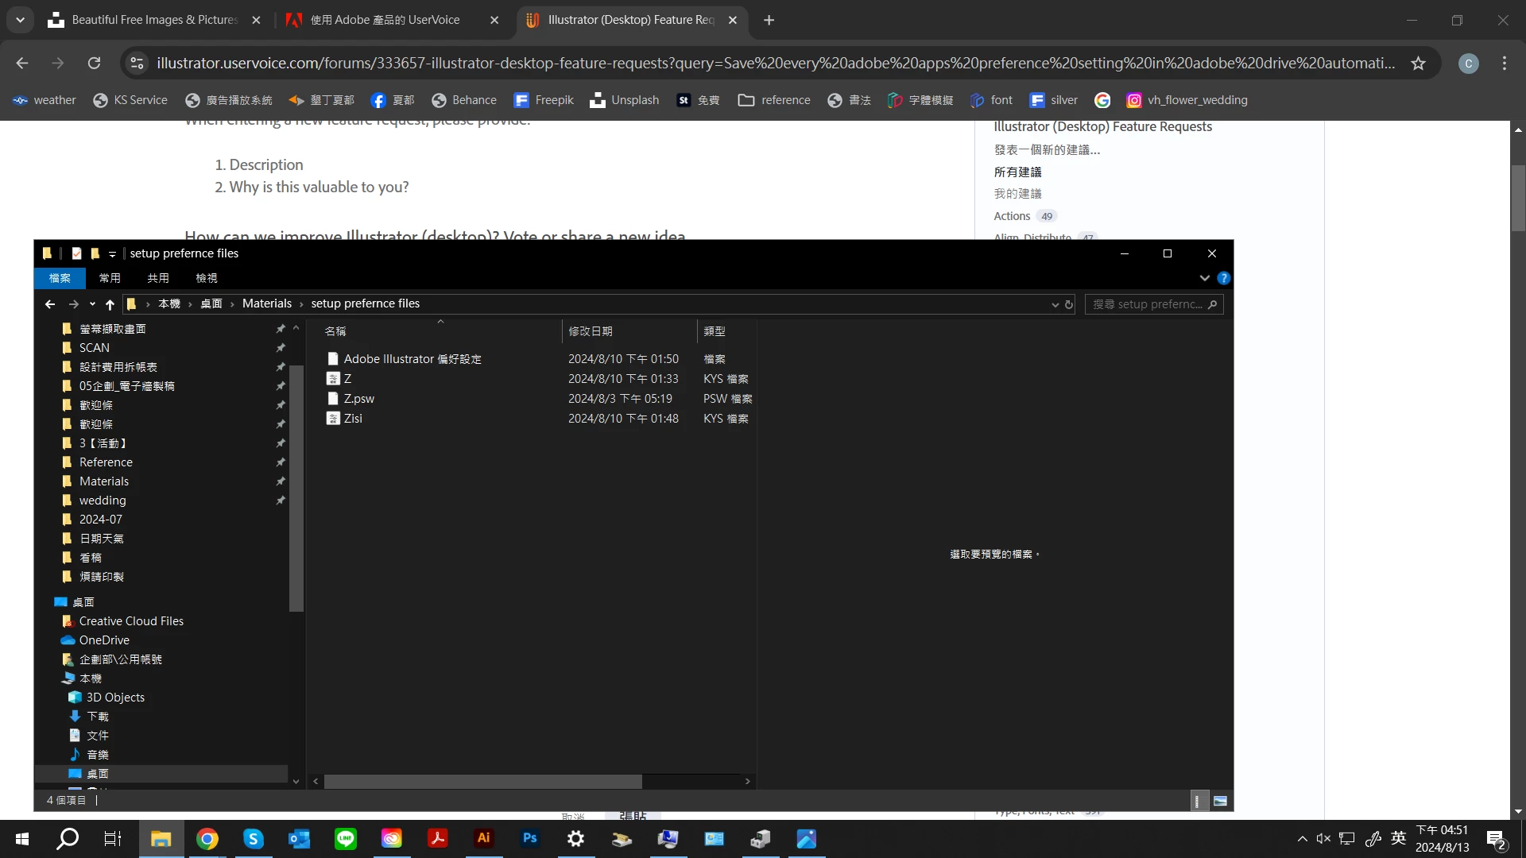Click the horizontal file list scrollbar
The height and width of the screenshot is (858, 1526).
(x=483, y=782)
